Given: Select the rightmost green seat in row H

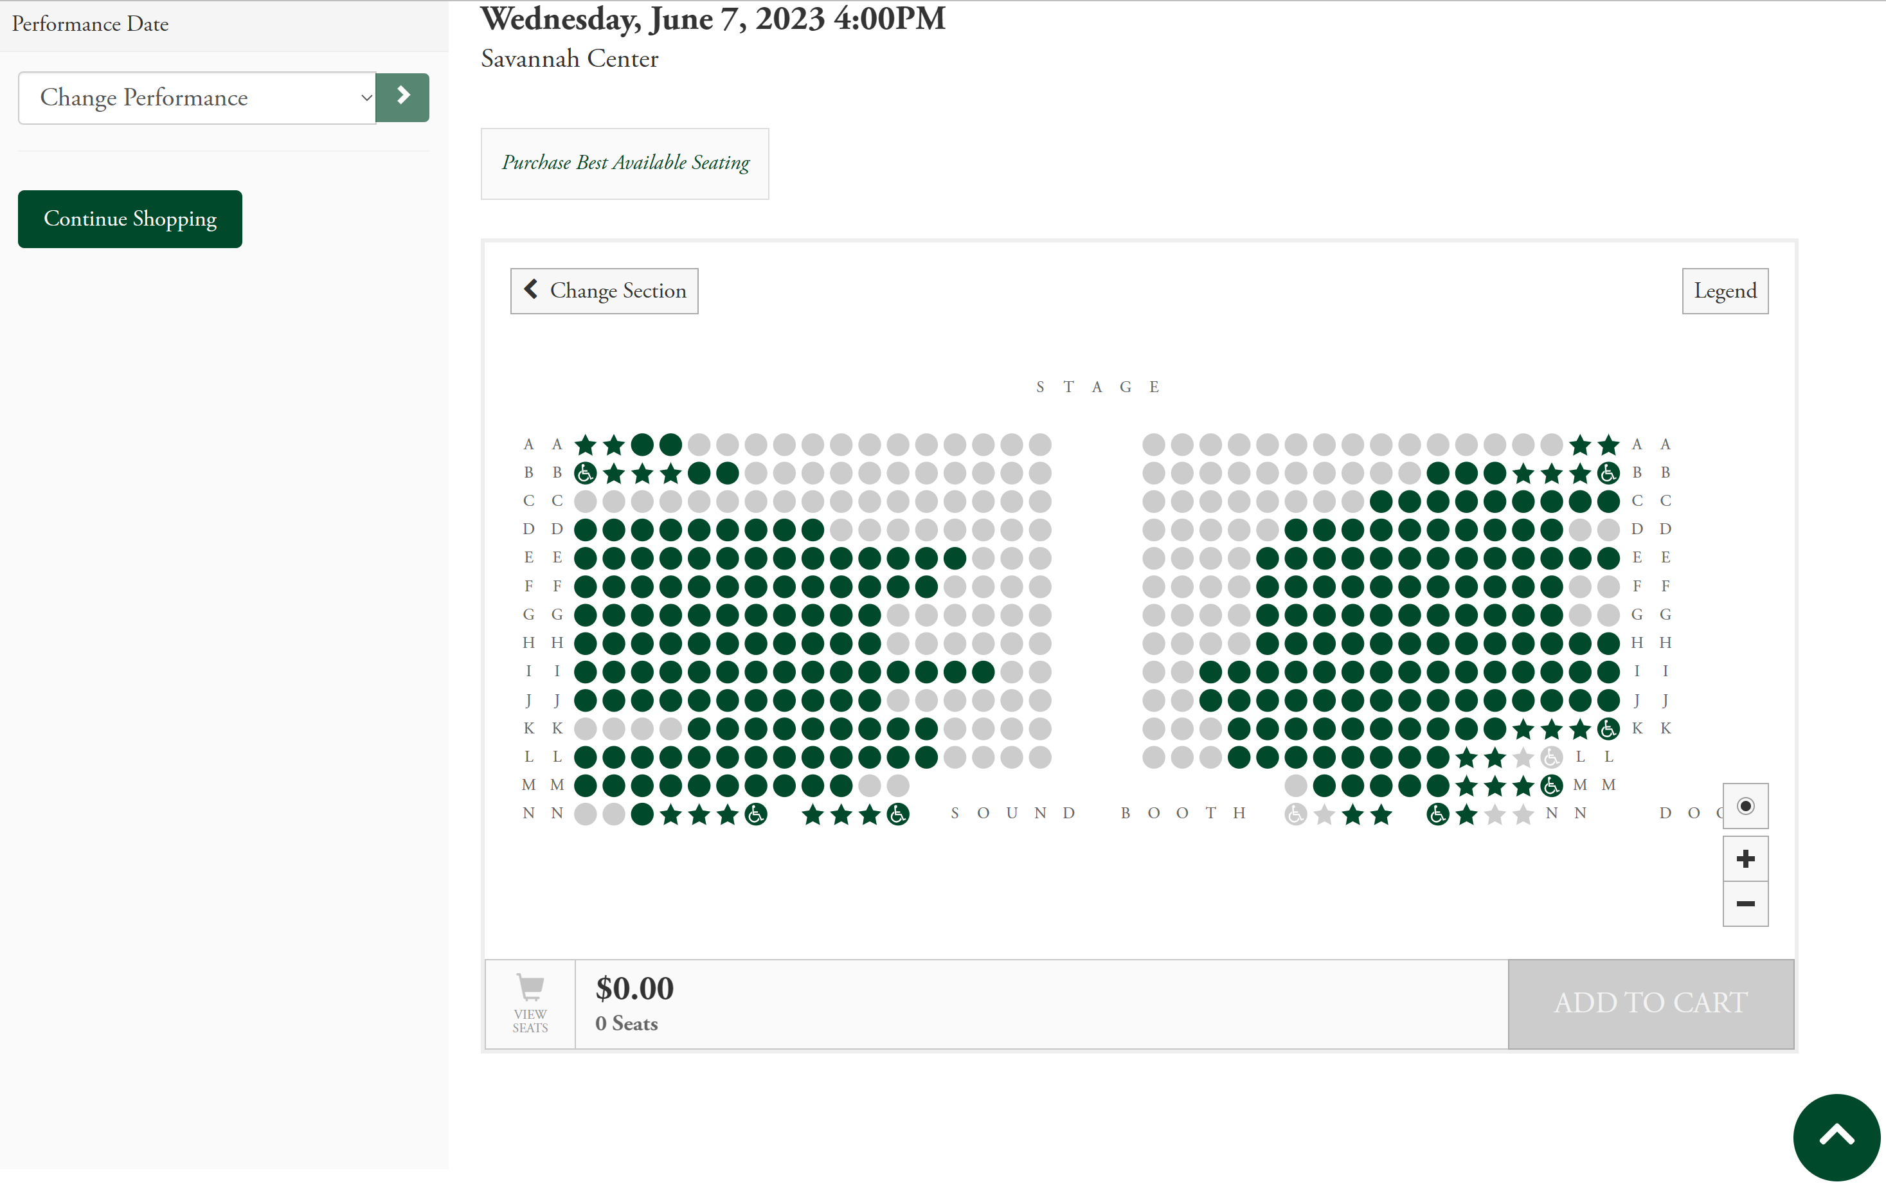Looking at the screenshot, I should [1608, 643].
